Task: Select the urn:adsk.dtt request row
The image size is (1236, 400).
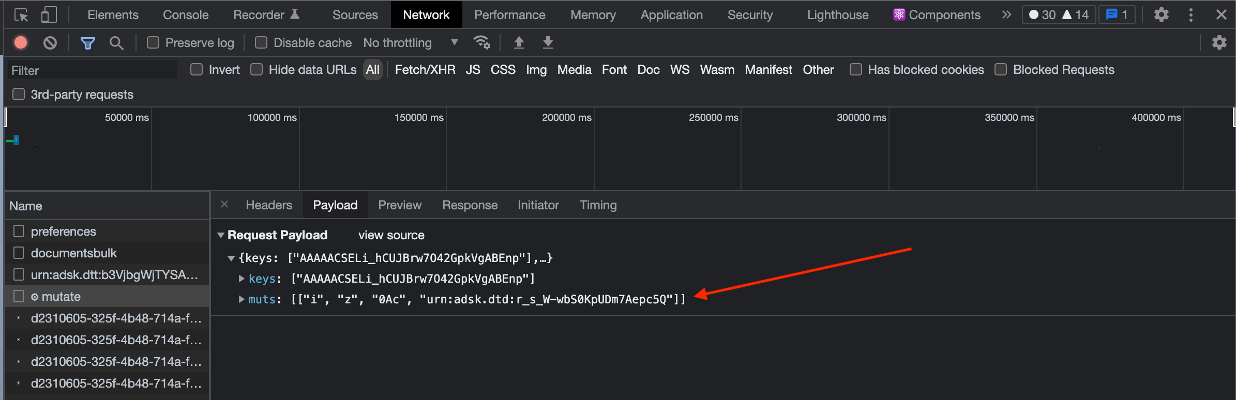Action: click(107, 274)
